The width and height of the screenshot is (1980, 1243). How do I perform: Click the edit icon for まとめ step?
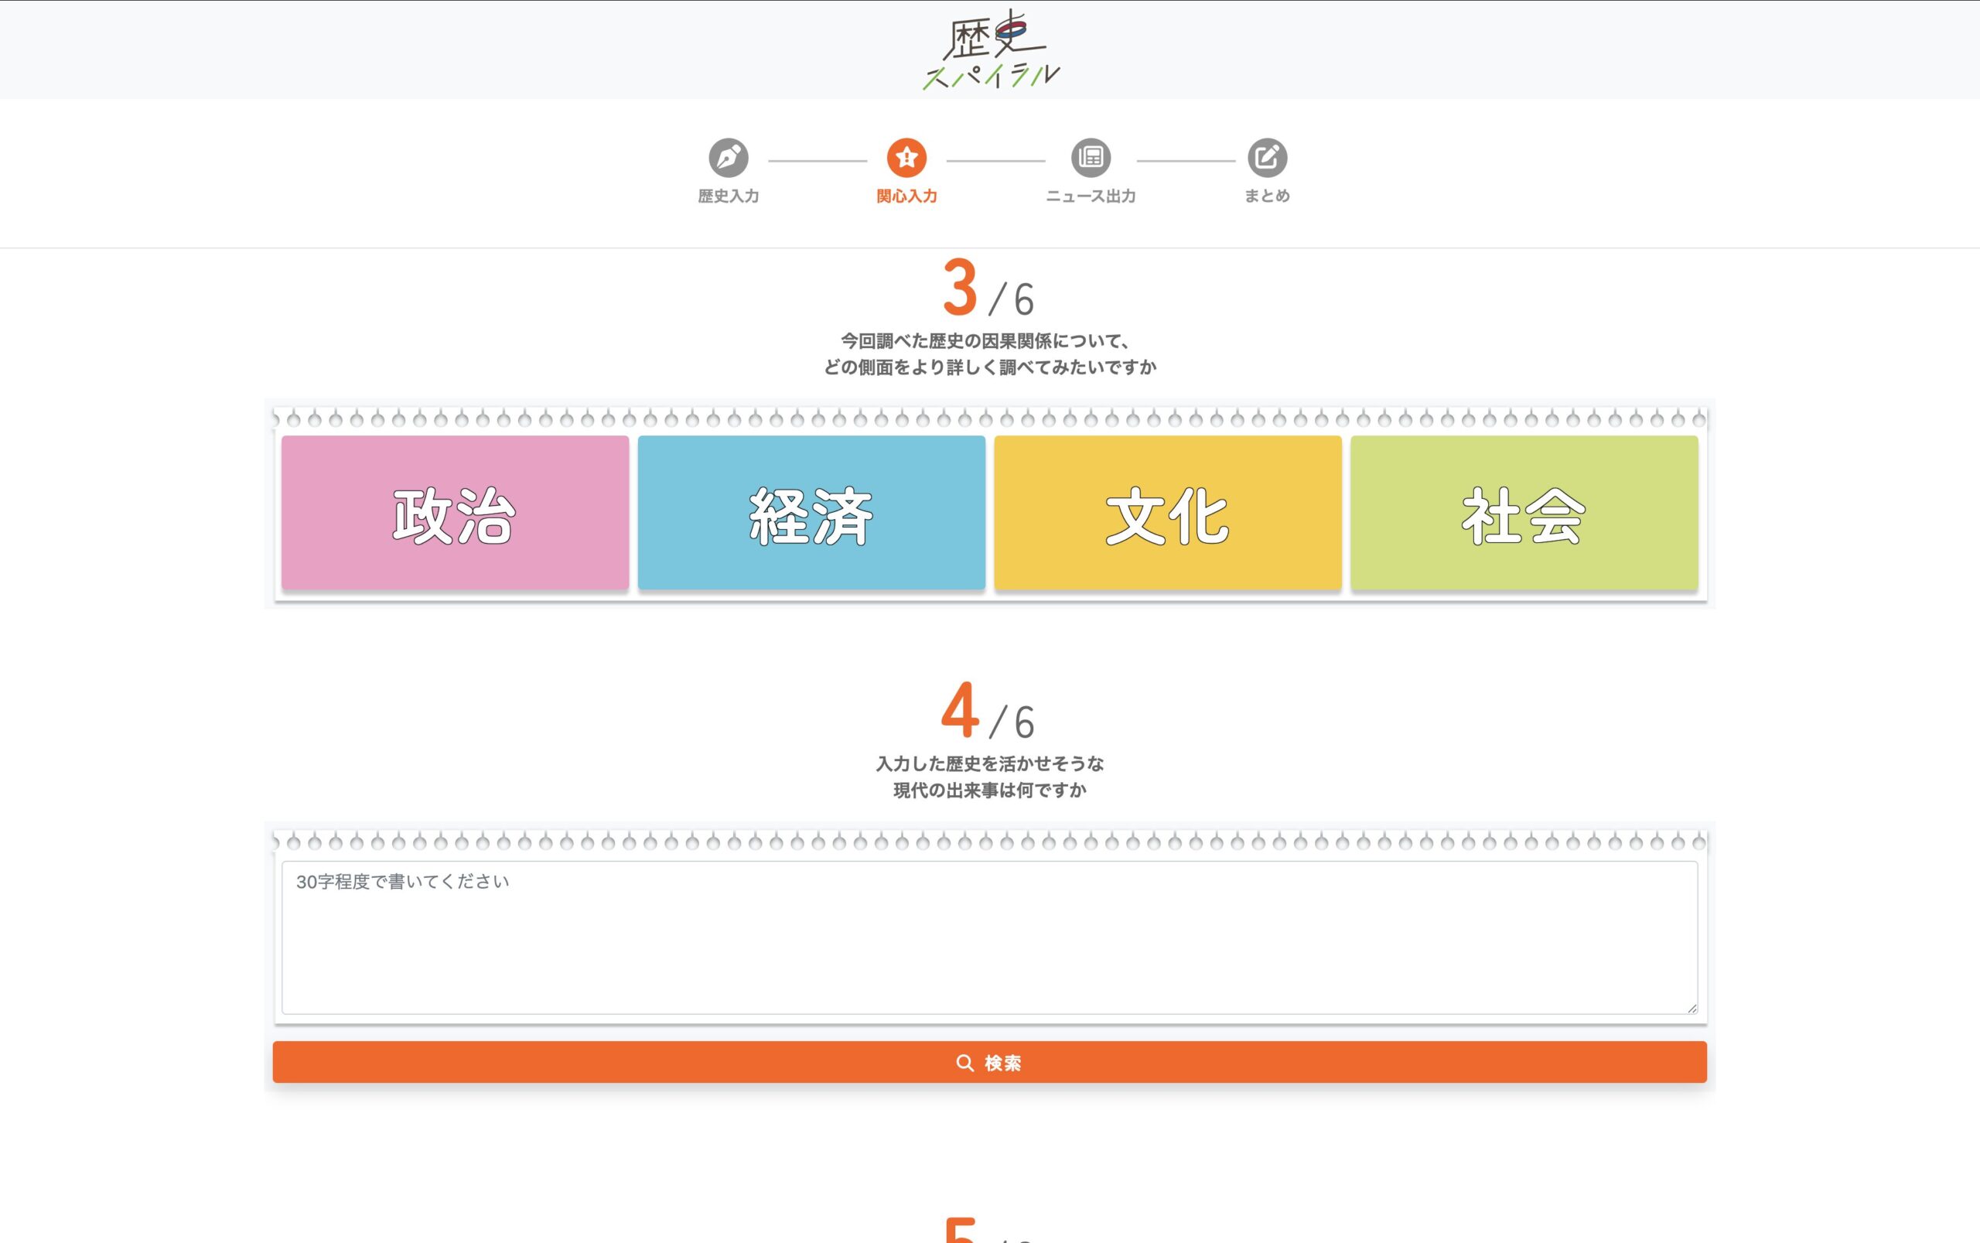1267,157
